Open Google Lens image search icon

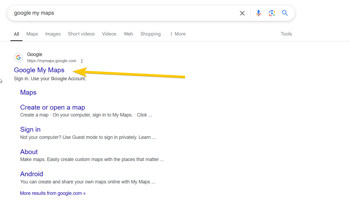tap(272, 13)
